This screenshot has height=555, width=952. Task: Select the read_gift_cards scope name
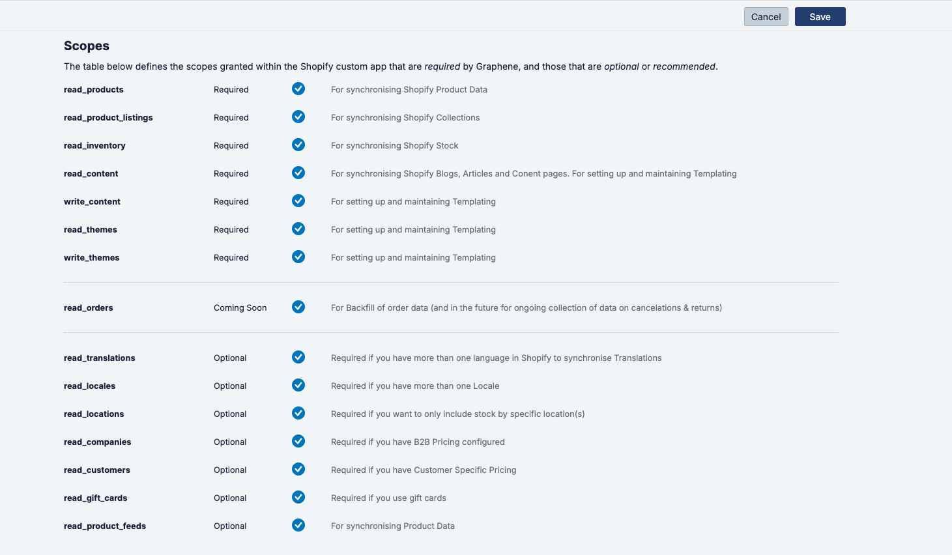96,498
